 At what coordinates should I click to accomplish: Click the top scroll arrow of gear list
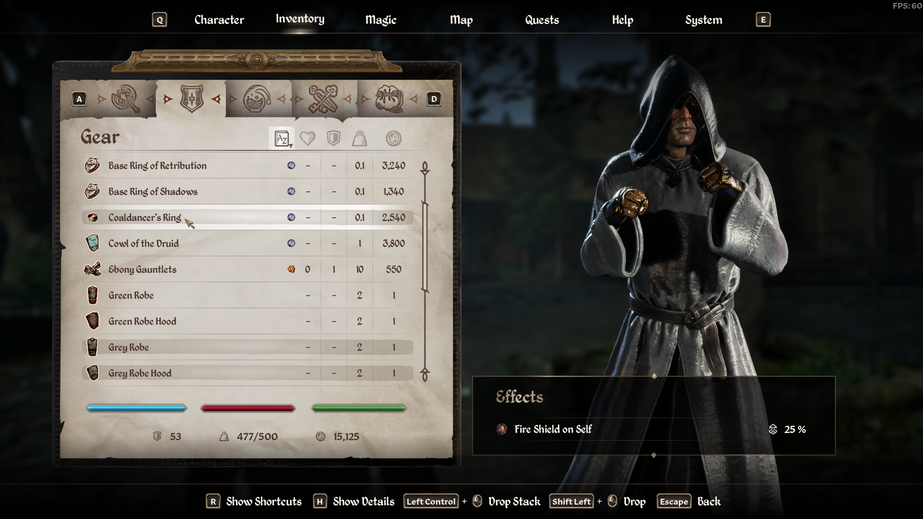click(425, 168)
